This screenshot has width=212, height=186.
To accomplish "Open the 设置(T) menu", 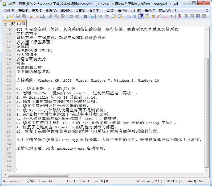I will point(94,11).
